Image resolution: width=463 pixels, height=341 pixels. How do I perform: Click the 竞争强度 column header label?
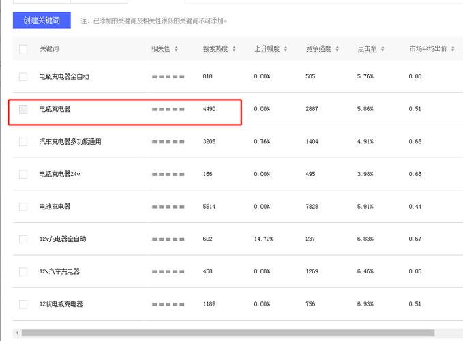click(x=318, y=48)
